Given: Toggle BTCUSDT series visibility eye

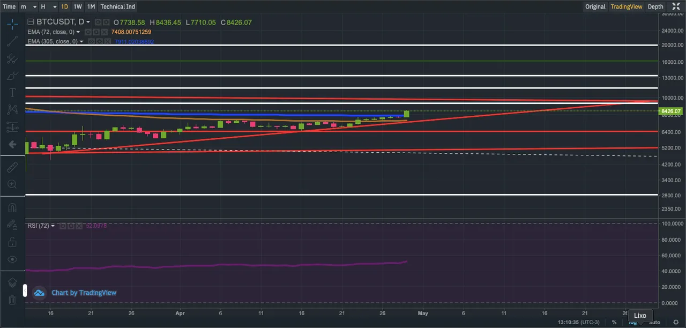Looking at the screenshot, I should tap(98, 22).
